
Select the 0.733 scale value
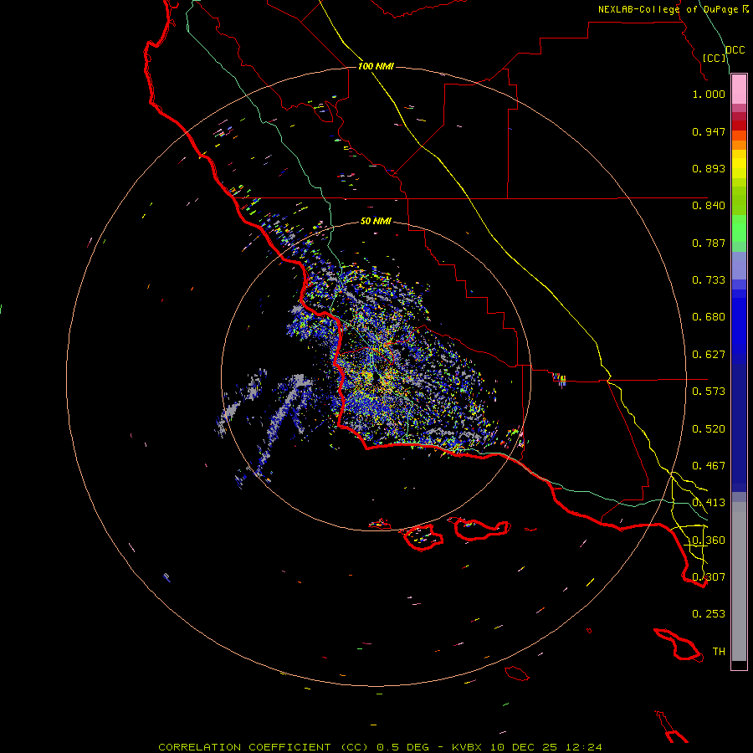pyautogui.click(x=709, y=280)
